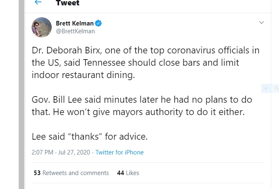Screen dimensions: 279x189
Task: Open the Brett Kelman display name
Action: click(74, 23)
